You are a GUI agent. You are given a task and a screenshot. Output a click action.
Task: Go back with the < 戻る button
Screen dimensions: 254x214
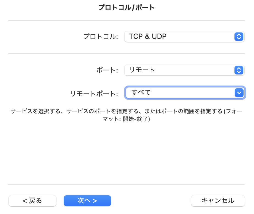32,201
